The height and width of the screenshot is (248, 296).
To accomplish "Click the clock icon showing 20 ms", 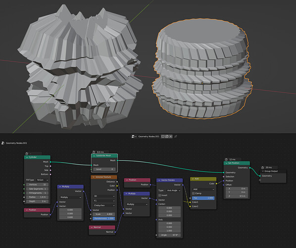I will (262, 168).
